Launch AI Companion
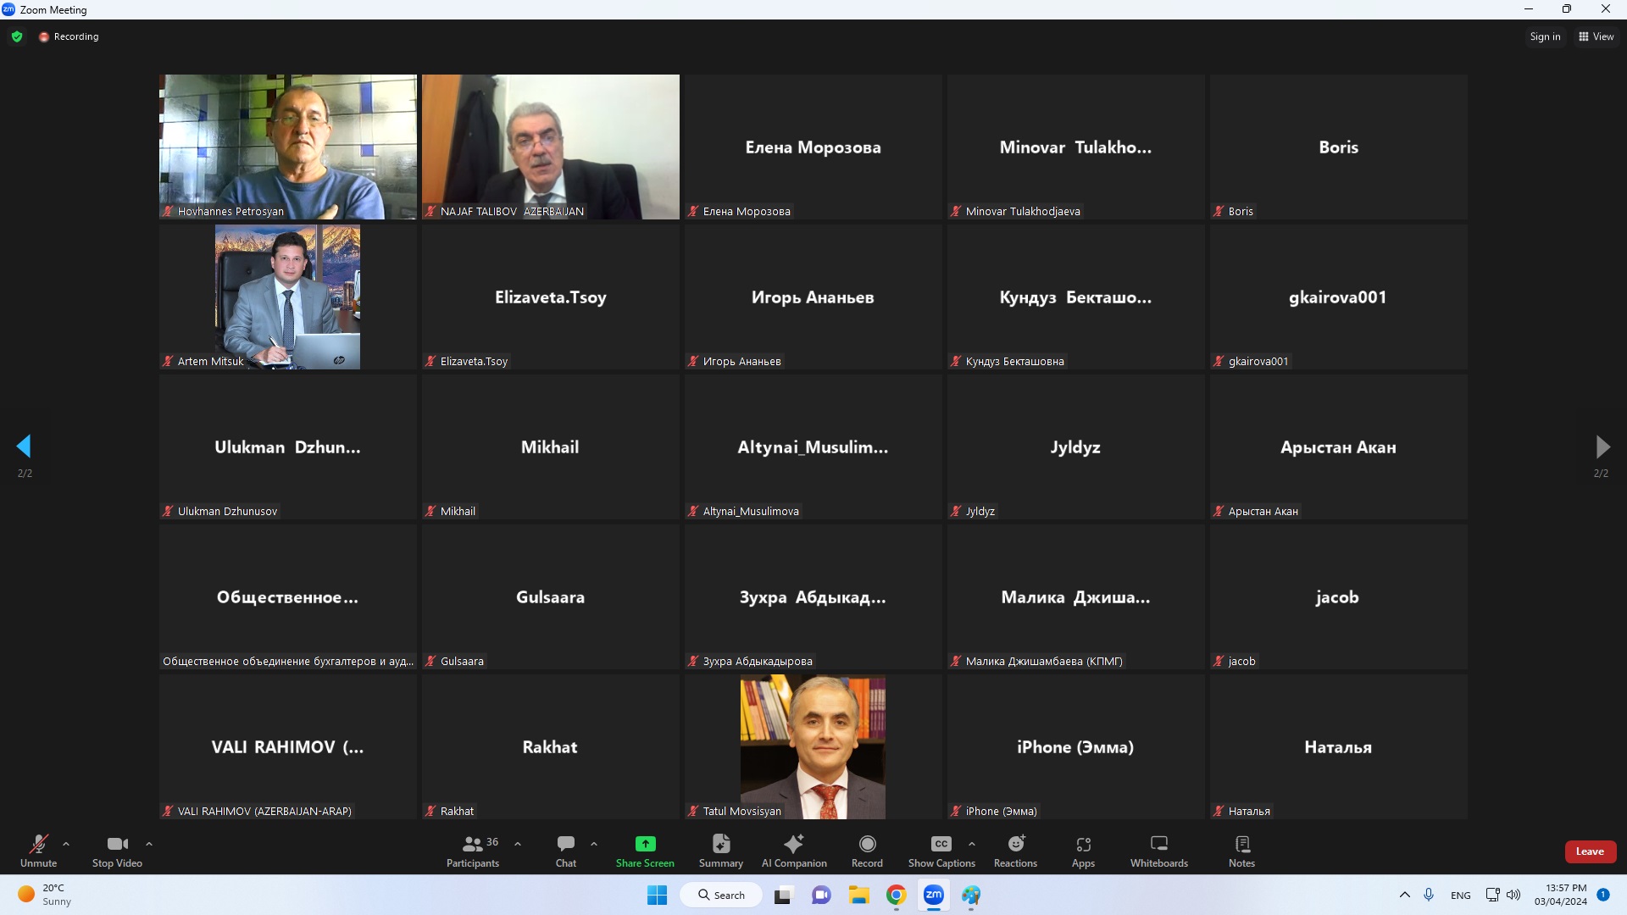Viewport: 1627px width, 915px height. tap(794, 851)
